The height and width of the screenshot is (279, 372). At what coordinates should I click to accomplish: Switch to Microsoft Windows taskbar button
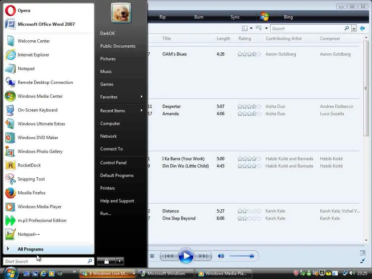(166, 273)
